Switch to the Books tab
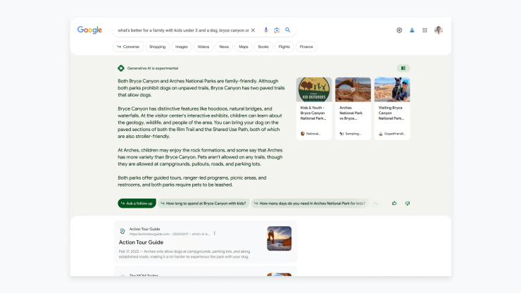 [x=263, y=46]
